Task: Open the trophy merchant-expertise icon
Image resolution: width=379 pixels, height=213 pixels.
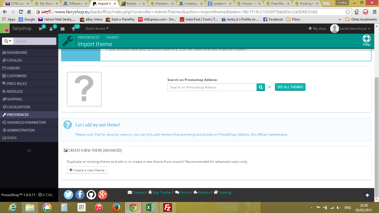Action: (x=73, y=29)
